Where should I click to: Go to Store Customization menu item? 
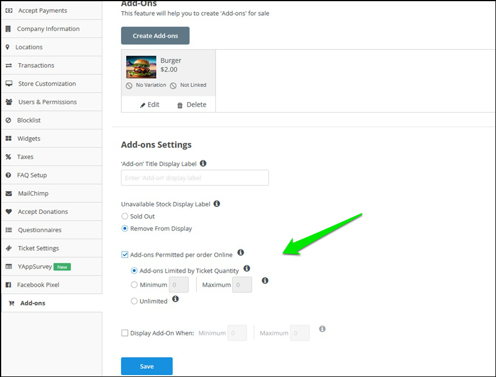(47, 83)
